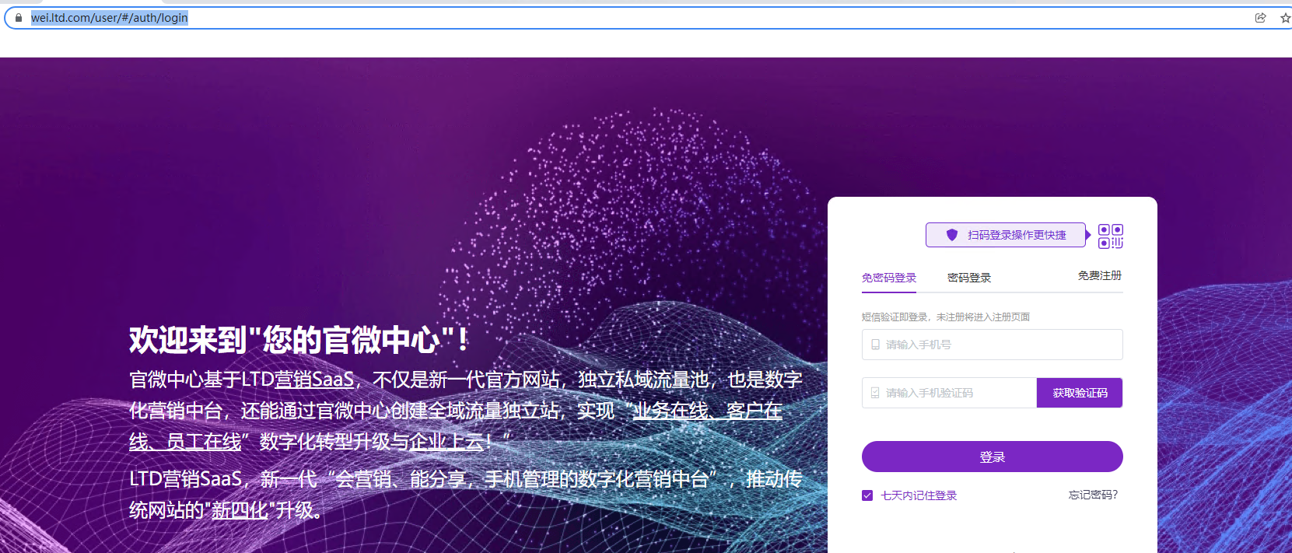
Task: Click the QR code login icon
Action: (x=1111, y=236)
